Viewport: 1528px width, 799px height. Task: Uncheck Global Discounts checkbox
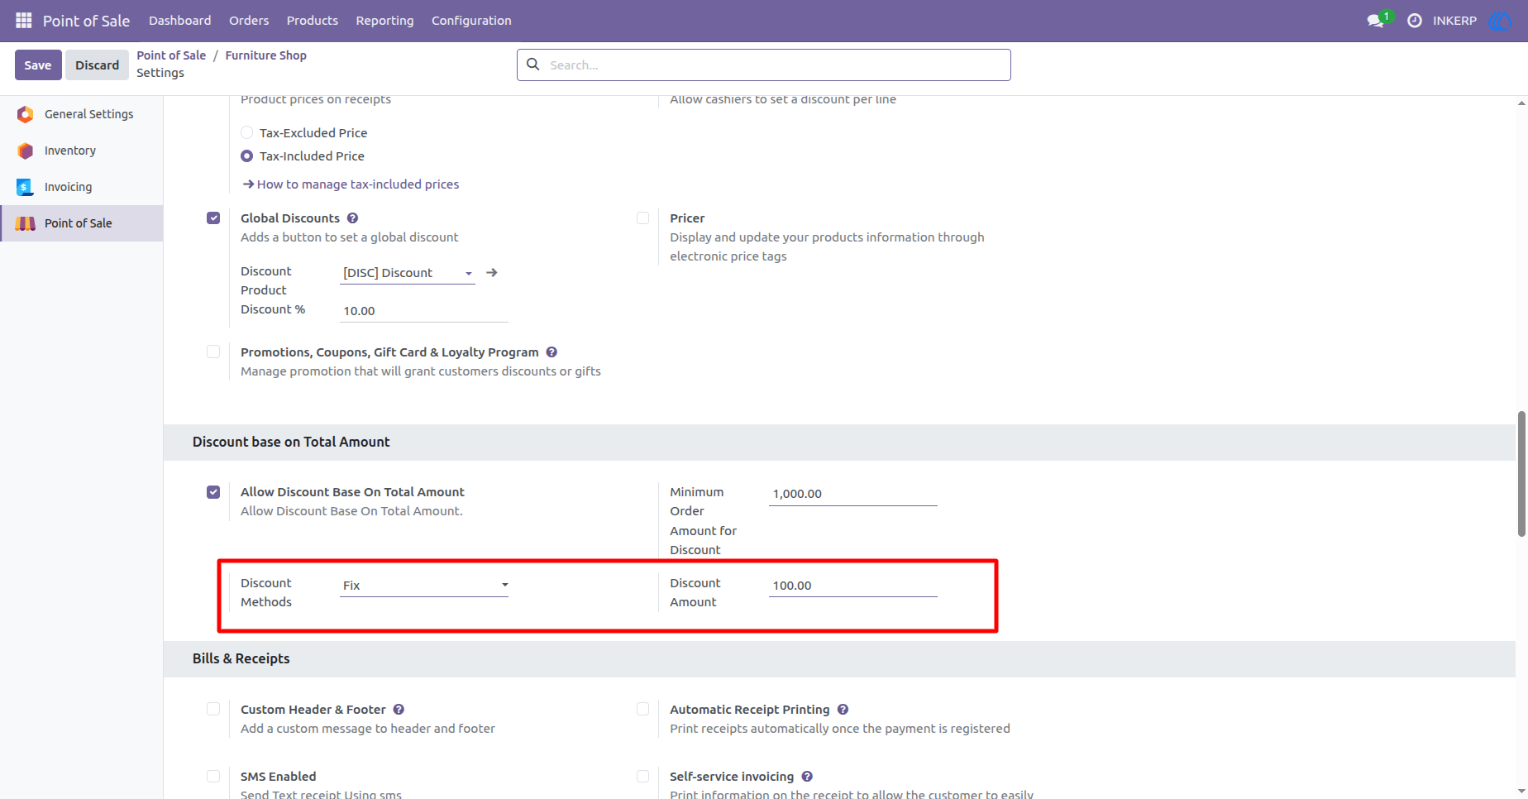tap(213, 218)
